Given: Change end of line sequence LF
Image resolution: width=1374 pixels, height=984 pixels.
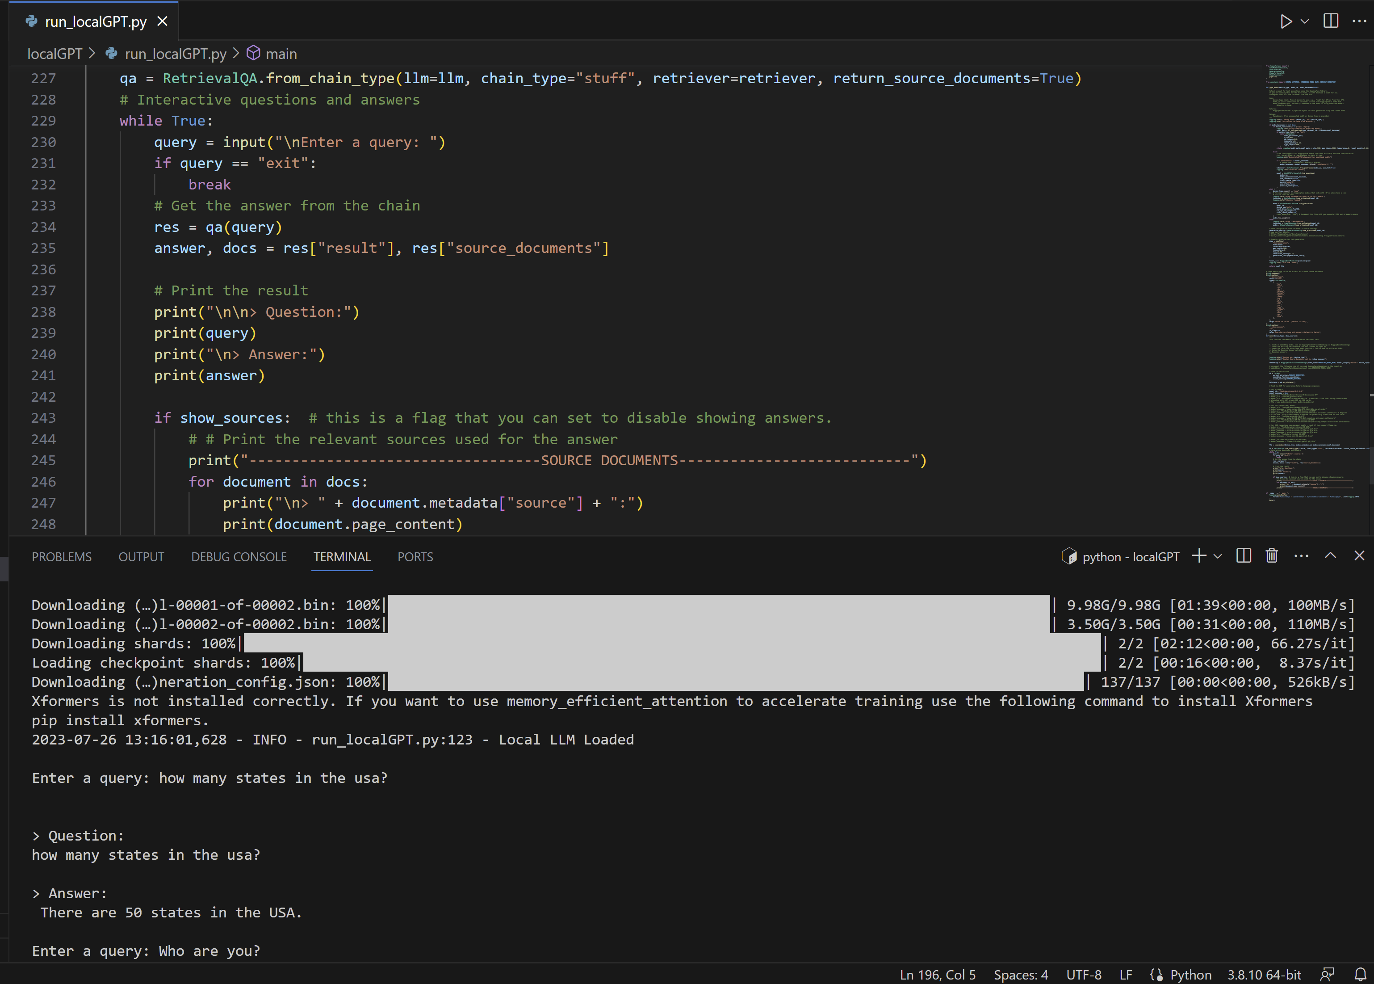Looking at the screenshot, I should coord(1126,974).
